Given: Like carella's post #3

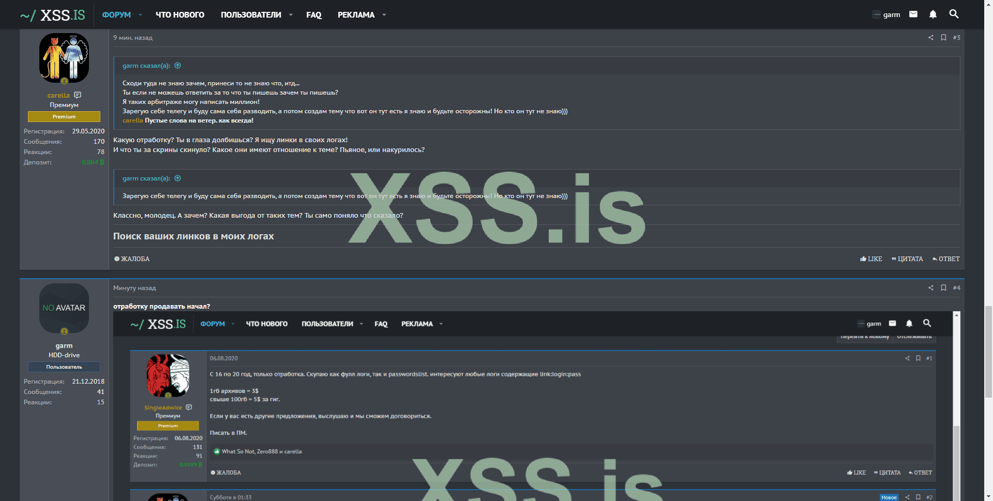Looking at the screenshot, I should pos(871,259).
